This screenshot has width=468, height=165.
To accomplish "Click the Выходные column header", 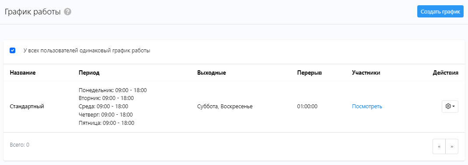I will 212,72.
